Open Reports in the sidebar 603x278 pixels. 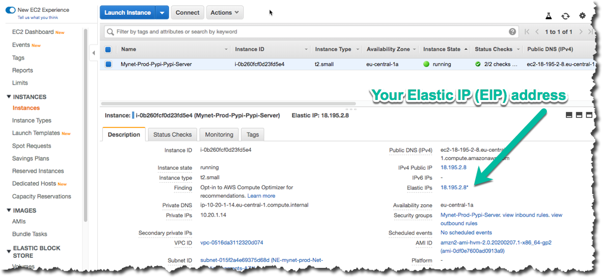tap(23, 70)
